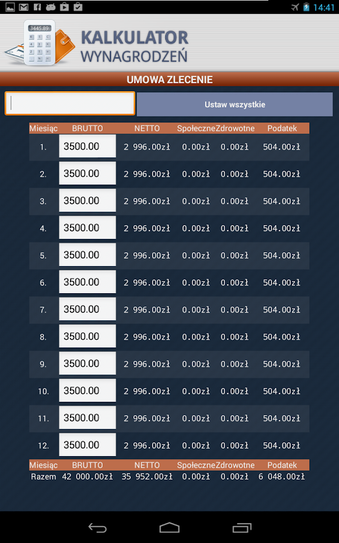
Task: Tap the Play Store notification icon in status bar
Action: (64, 7)
